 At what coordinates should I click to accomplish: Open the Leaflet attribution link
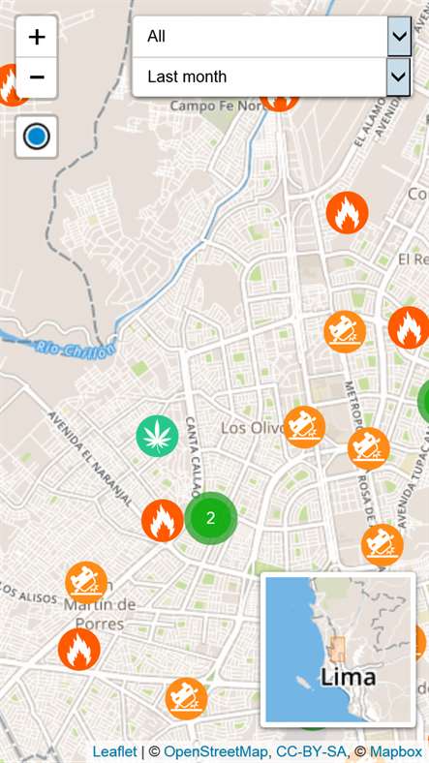[x=115, y=751]
